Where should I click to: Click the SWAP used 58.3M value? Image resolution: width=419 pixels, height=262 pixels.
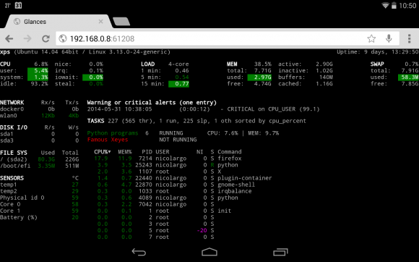pos(408,77)
